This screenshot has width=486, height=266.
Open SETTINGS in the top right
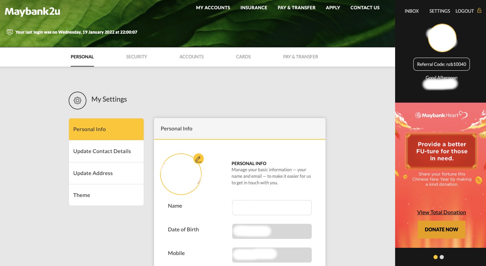440,11
